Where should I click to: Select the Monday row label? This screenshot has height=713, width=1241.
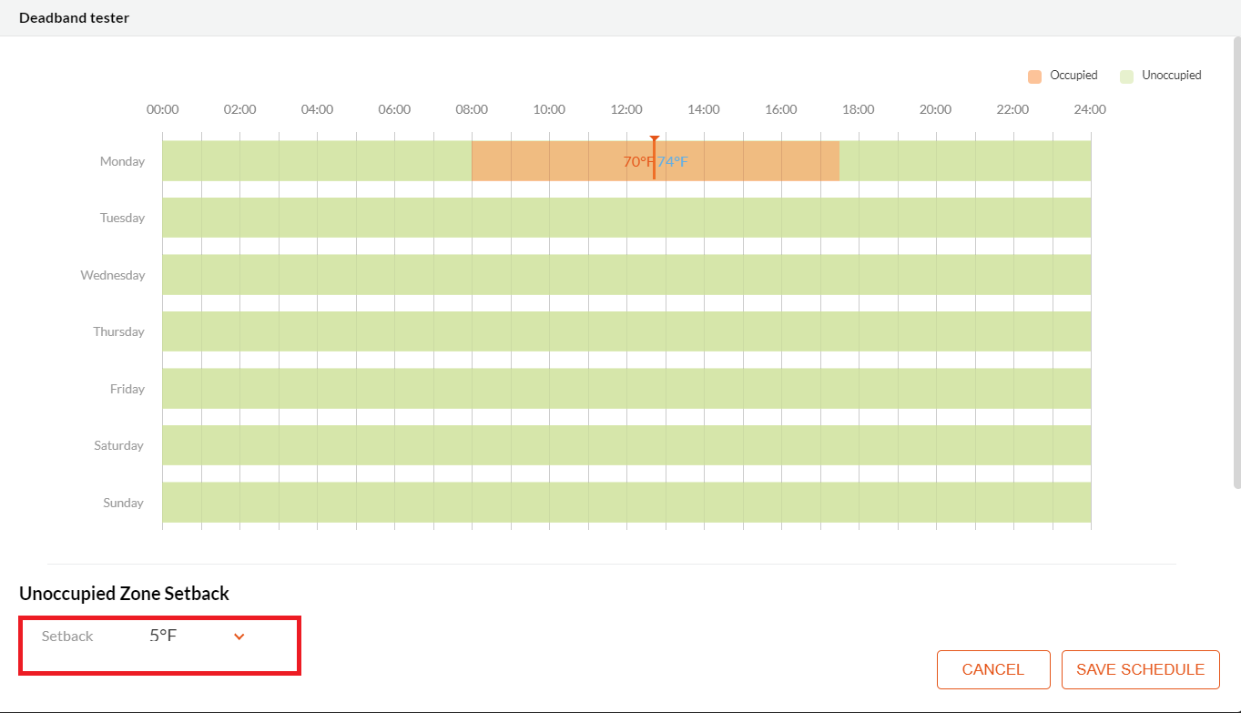pos(122,160)
